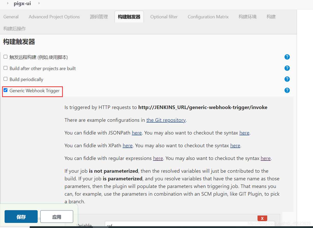Uncheck Generic Webhook Trigger checkbox
This screenshot has width=313, height=228.
pos(5,90)
